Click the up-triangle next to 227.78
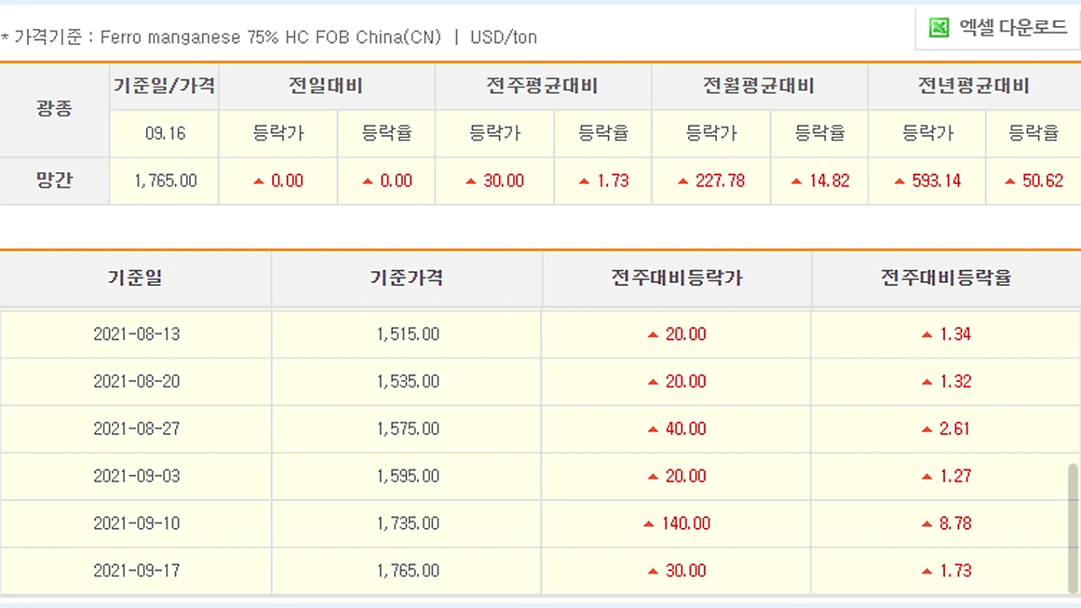The image size is (1081, 608). click(x=683, y=180)
